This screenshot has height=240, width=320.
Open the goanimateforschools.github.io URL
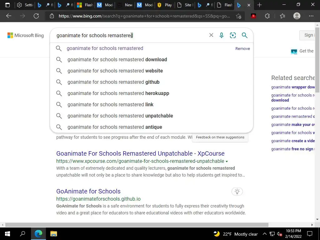[98, 199]
